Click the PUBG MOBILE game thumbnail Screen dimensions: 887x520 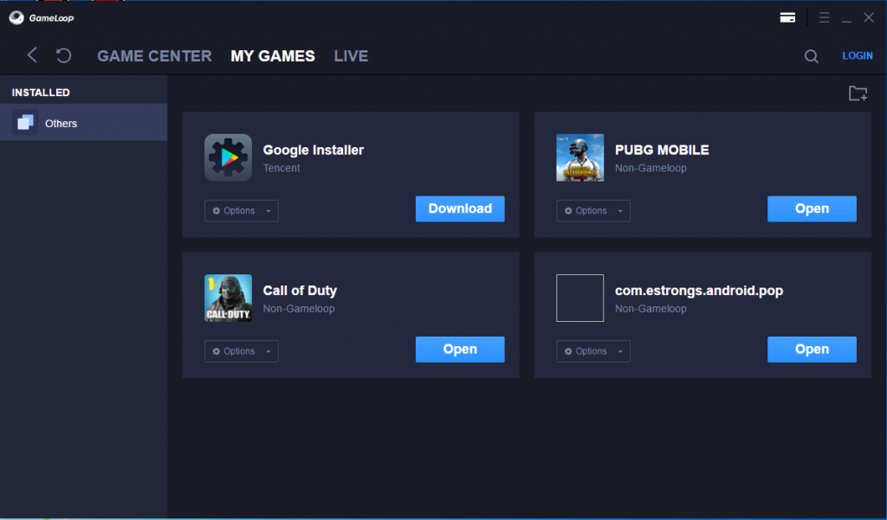point(579,157)
